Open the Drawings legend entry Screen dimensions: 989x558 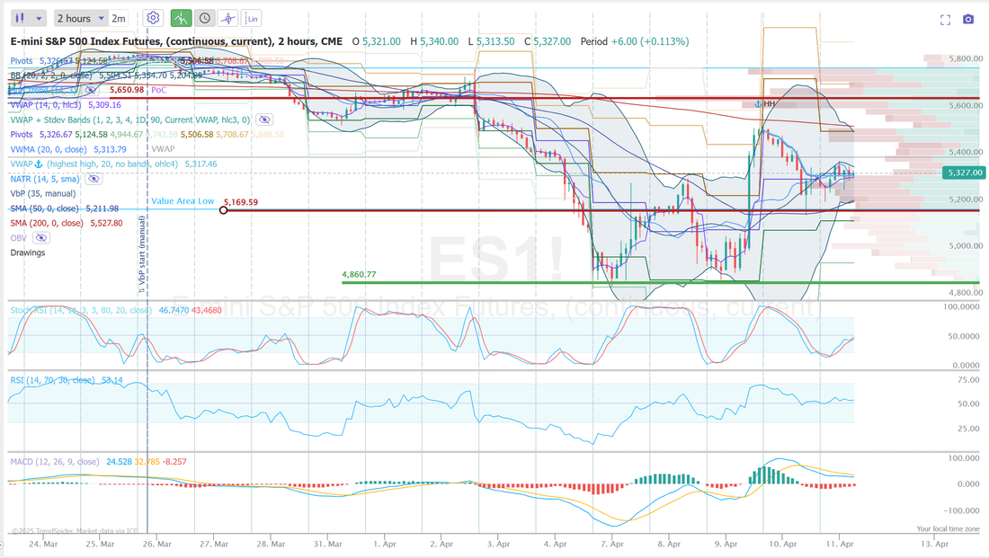click(x=28, y=252)
